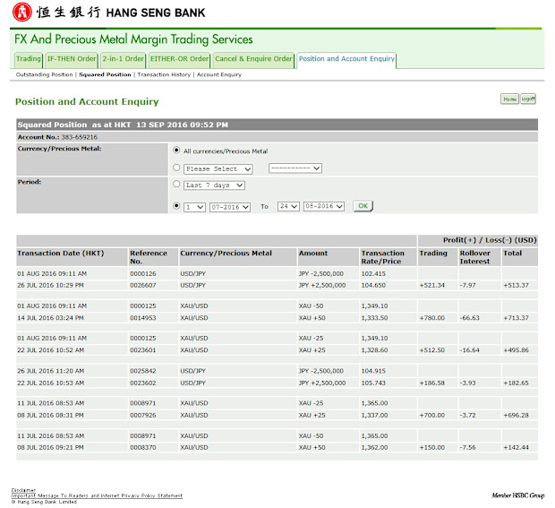555x508 pixels.
Task: Click reference number 0014953
Action: (143, 318)
